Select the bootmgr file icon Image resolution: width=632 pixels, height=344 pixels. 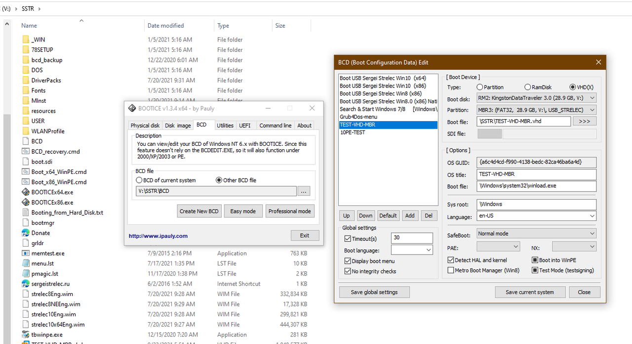26,222
